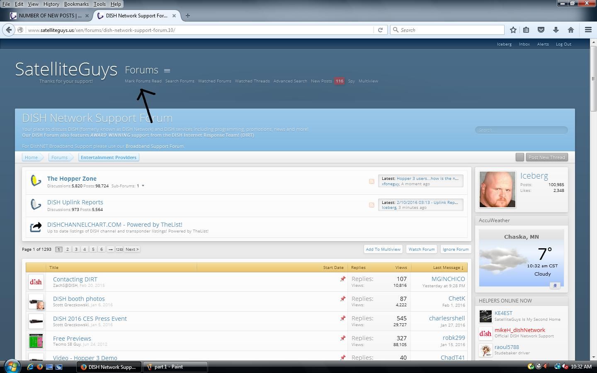
Task: Click the Pocket save icon
Action: pyautogui.click(x=541, y=30)
